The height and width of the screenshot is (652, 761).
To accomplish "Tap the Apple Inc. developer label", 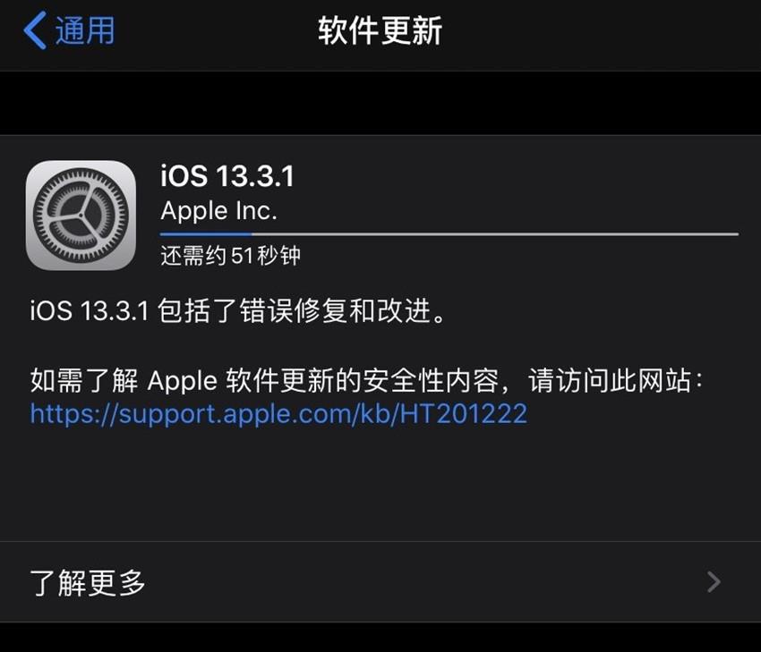I will point(218,211).
